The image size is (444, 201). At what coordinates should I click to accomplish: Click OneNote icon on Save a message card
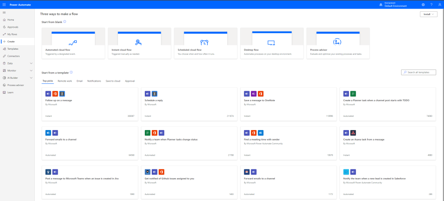click(254, 94)
